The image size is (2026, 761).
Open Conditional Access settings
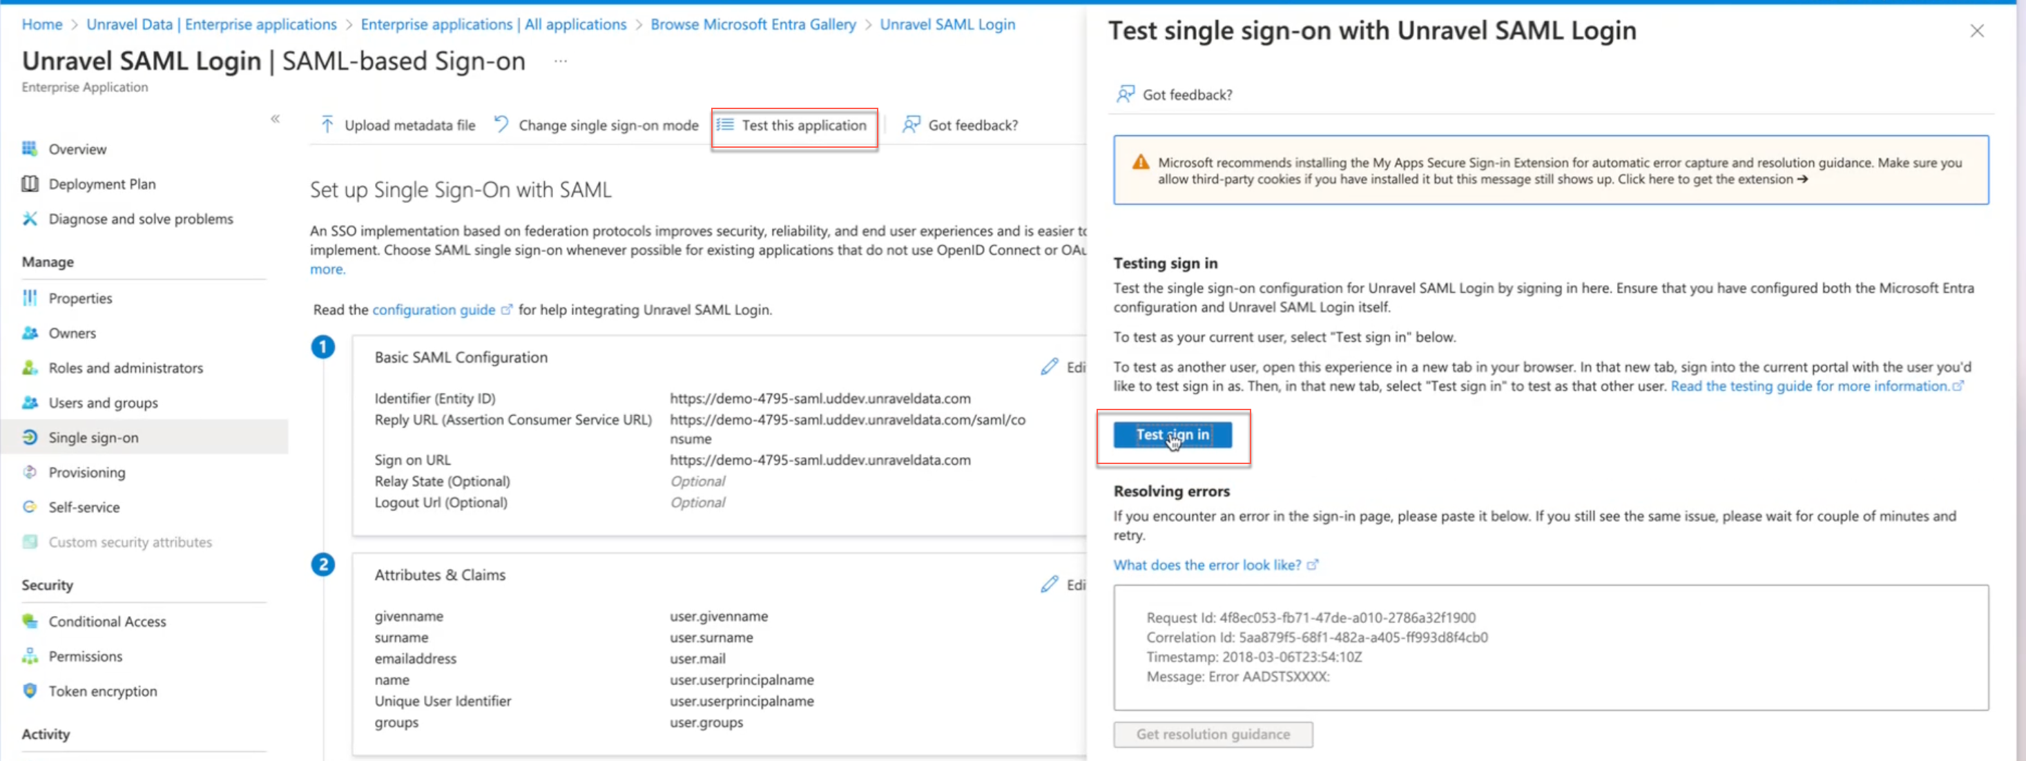click(x=107, y=621)
